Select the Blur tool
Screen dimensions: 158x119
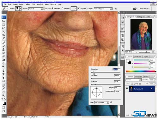coord(3,63)
